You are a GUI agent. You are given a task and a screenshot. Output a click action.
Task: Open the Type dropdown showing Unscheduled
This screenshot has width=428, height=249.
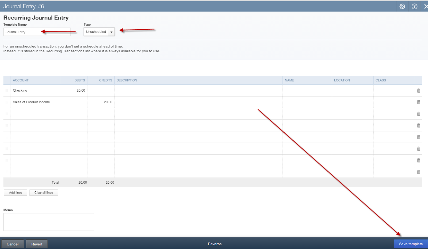tap(111, 32)
